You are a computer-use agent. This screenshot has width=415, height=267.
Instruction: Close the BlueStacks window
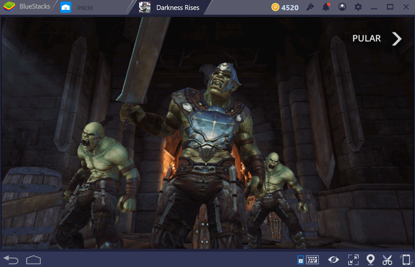(406, 7)
